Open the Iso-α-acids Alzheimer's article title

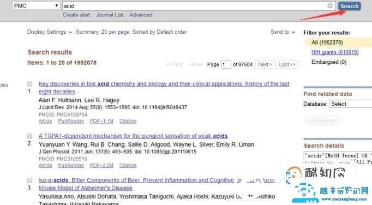pos(157,184)
